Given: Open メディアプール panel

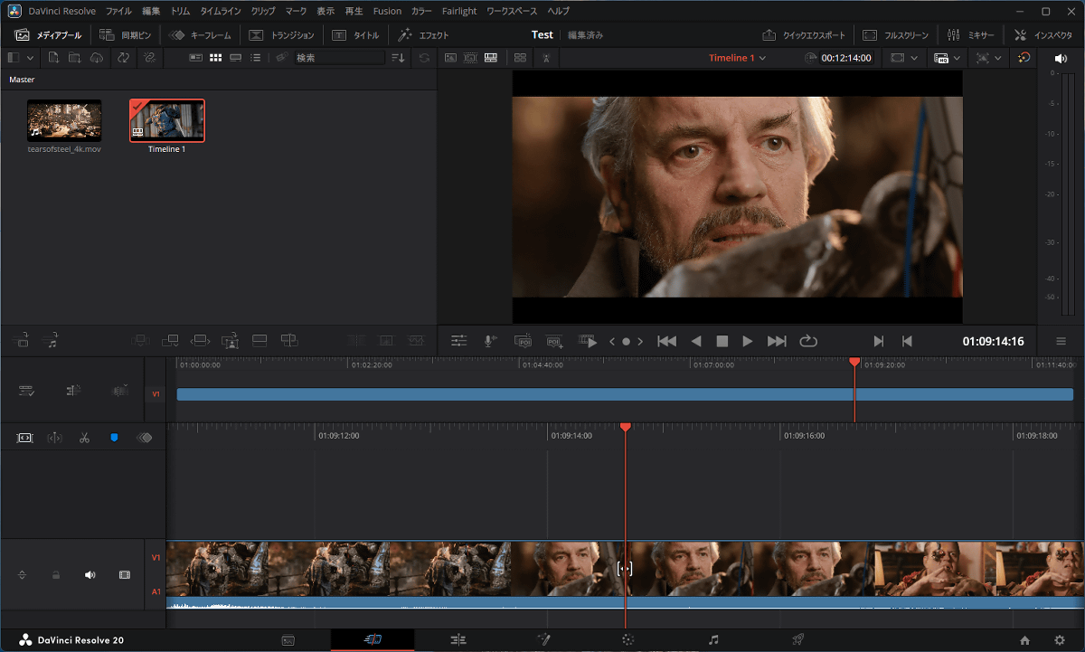Looking at the screenshot, I should (x=48, y=35).
